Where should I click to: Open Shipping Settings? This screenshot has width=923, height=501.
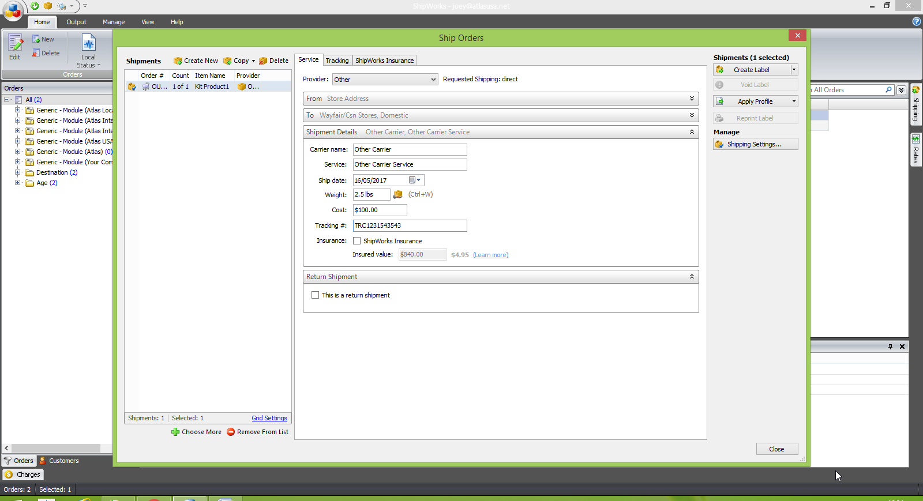(756, 144)
